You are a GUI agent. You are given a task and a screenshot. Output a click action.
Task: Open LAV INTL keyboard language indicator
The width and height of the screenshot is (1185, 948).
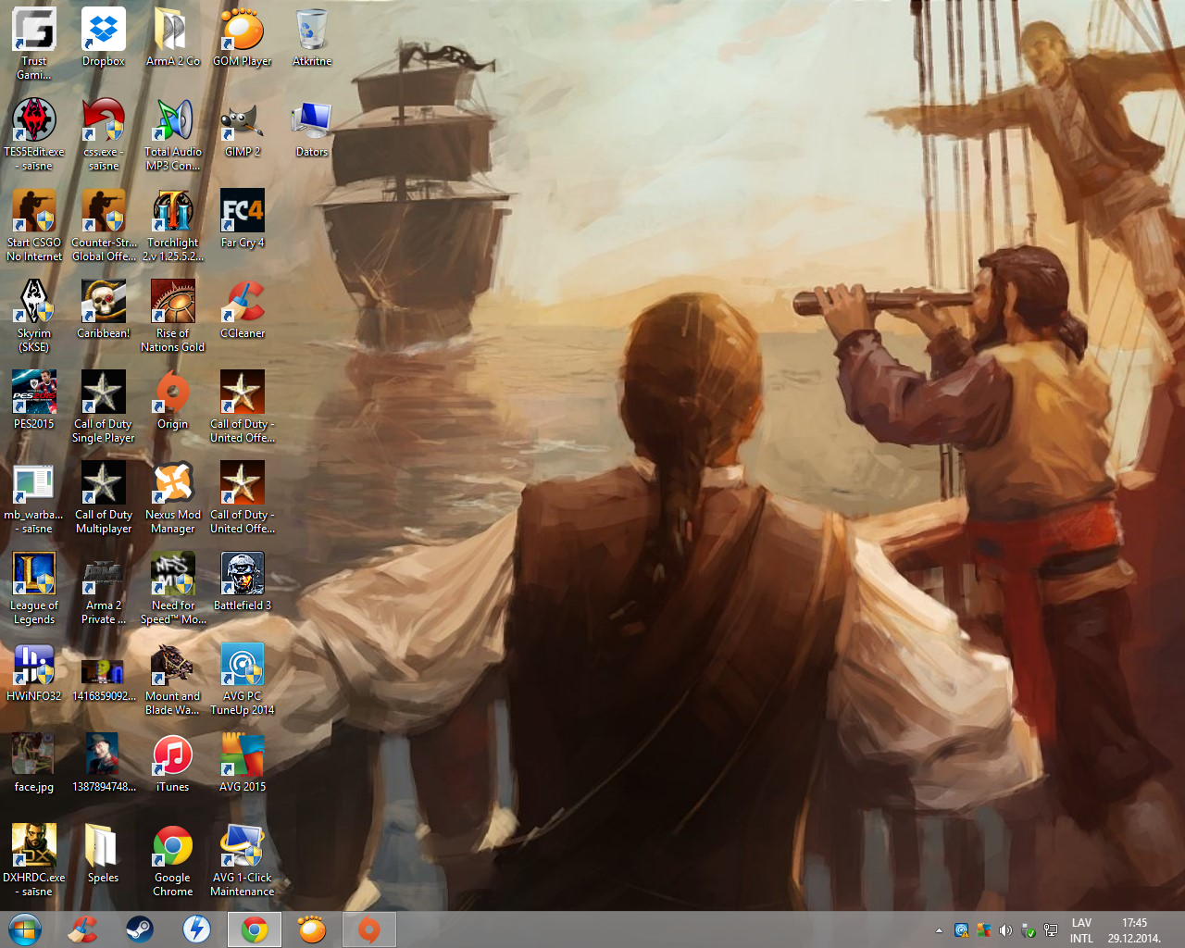point(1081,930)
